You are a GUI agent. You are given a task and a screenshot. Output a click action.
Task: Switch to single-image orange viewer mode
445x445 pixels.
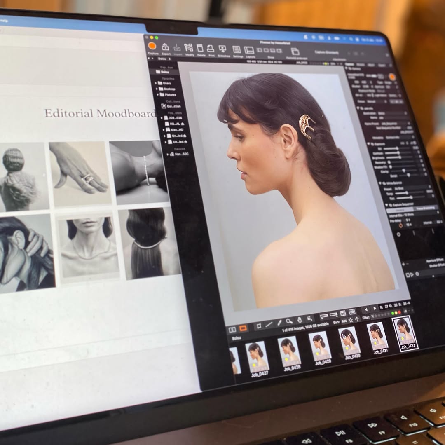pos(243,328)
